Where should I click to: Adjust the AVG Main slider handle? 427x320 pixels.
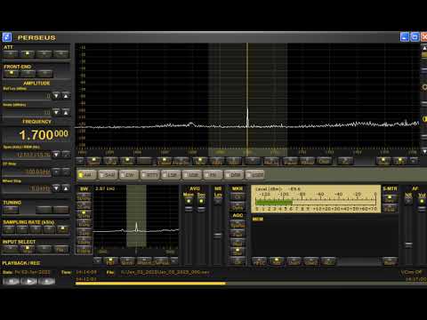click(189, 209)
